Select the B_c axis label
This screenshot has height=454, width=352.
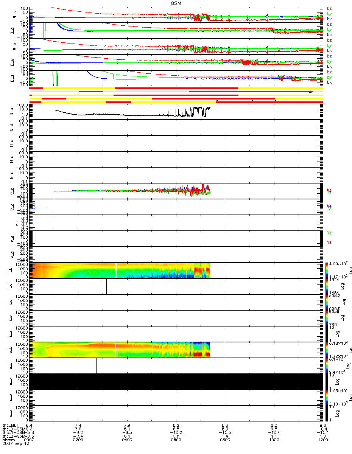pos(15,46)
